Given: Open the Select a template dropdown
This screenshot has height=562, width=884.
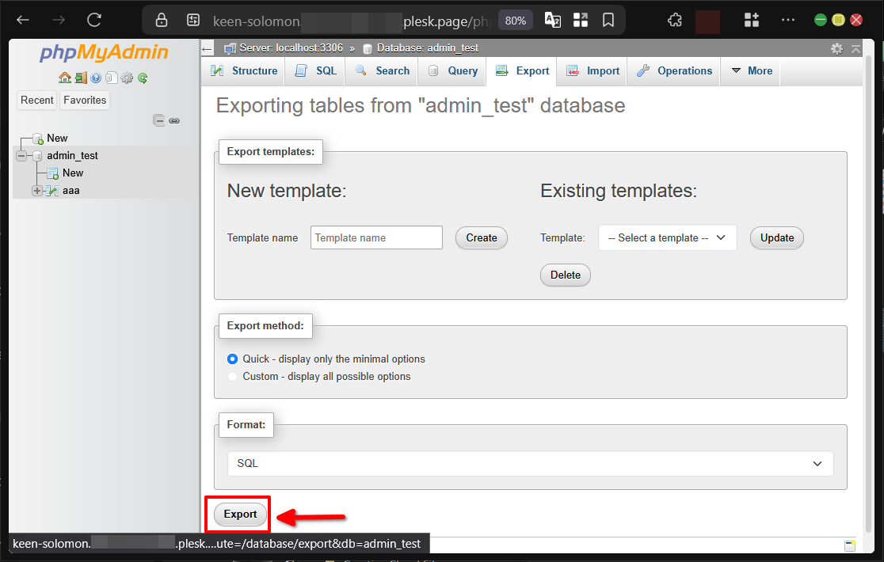Looking at the screenshot, I should point(667,237).
